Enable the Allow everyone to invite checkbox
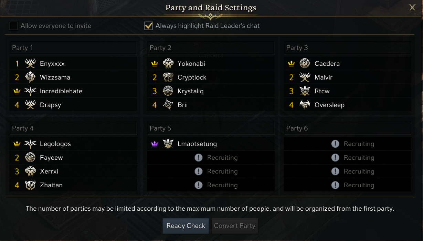Image resolution: width=423 pixels, height=241 pixels. click(13, 26)
